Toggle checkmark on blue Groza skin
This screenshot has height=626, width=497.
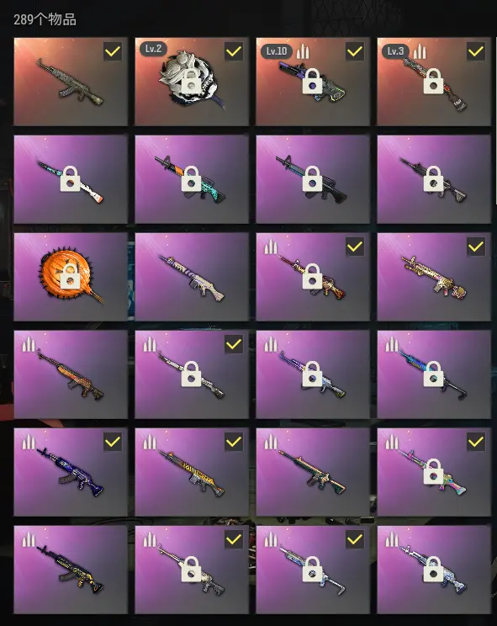(x=113, y=442)
